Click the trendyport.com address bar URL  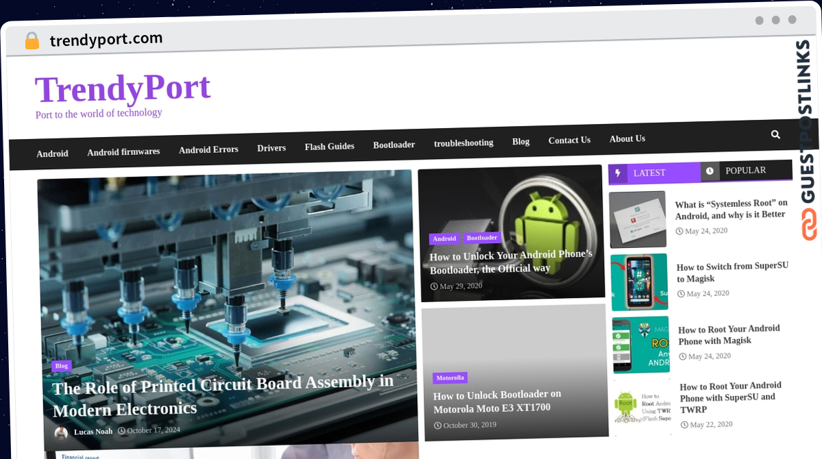tap(106, 40)
